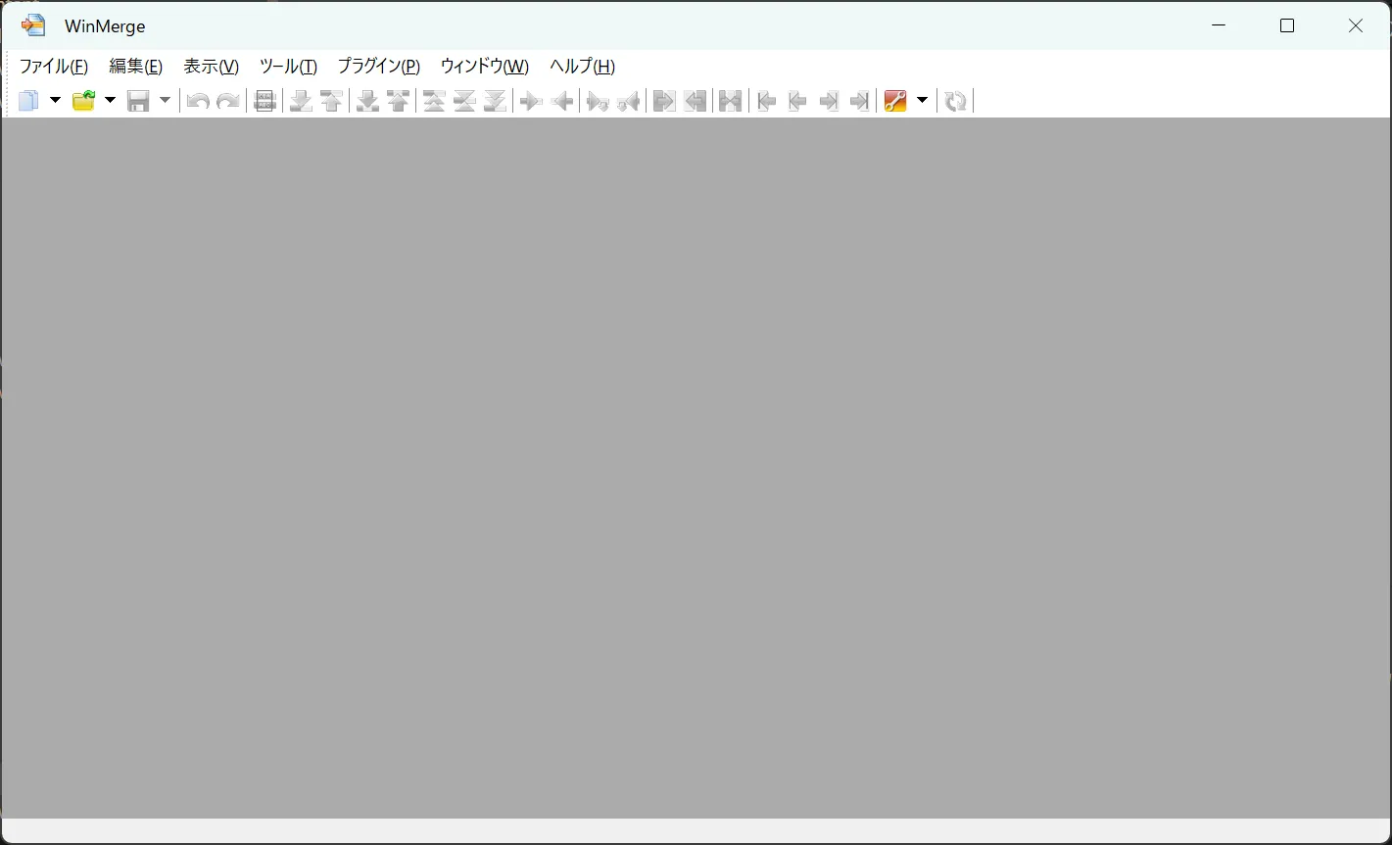The image size is (1392, 845).
Task: Refresh the comparison with the Rescan icon
Action: [956, 100]
